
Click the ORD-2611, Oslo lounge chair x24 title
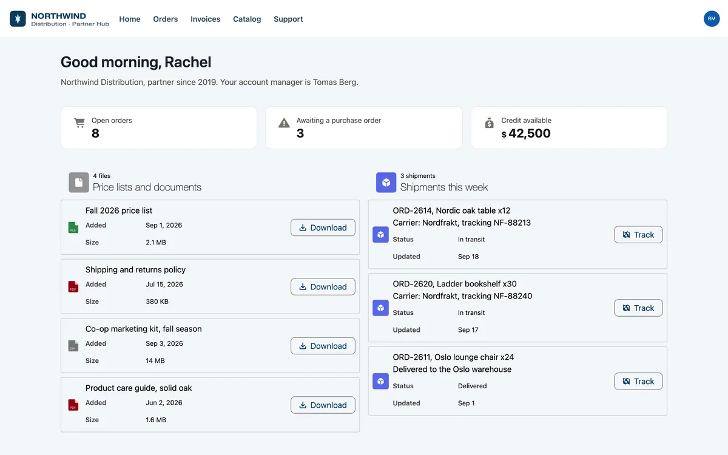[453, 357]
